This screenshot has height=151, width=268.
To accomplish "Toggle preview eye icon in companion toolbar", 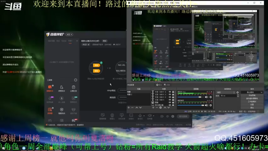I will pyautogui.click(x=167, y=116).
